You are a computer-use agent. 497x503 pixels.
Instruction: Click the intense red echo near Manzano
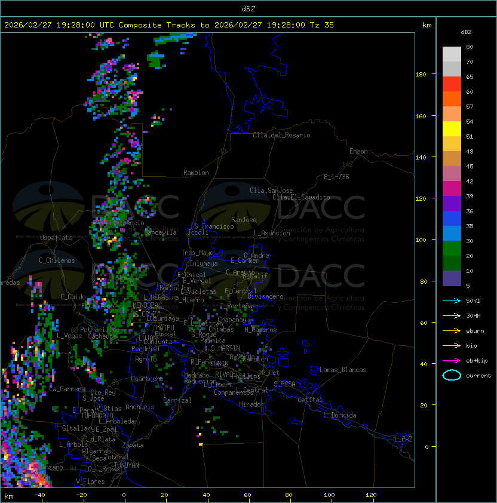(39, 477)
